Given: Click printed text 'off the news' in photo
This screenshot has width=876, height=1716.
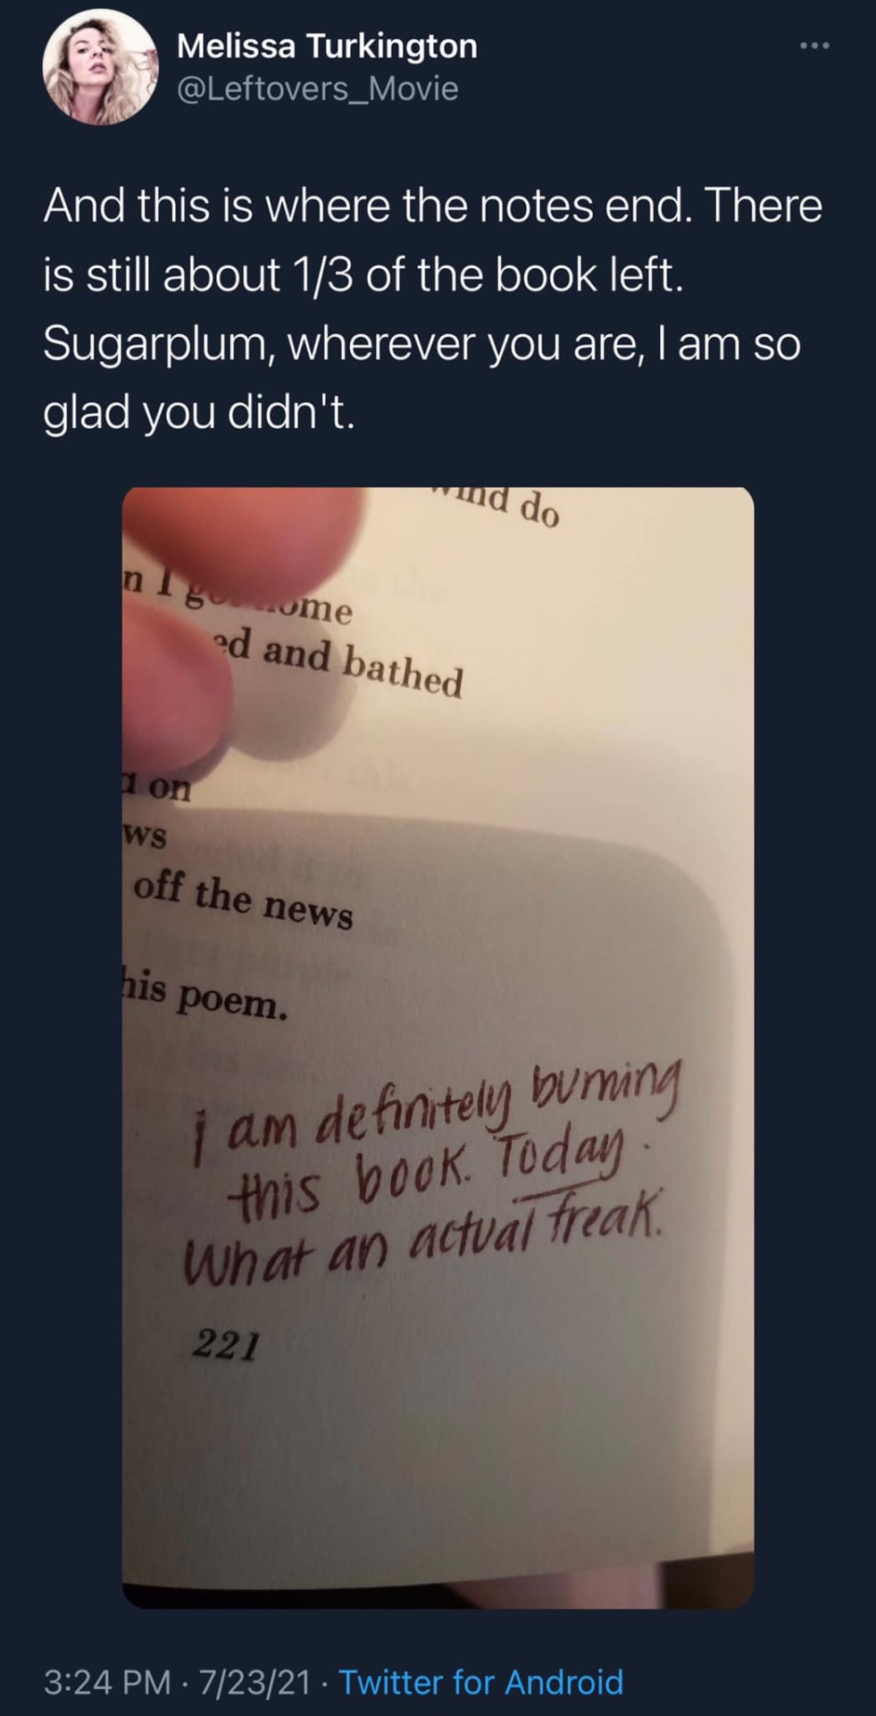Looking at the screenshot, I should point(243,900).
